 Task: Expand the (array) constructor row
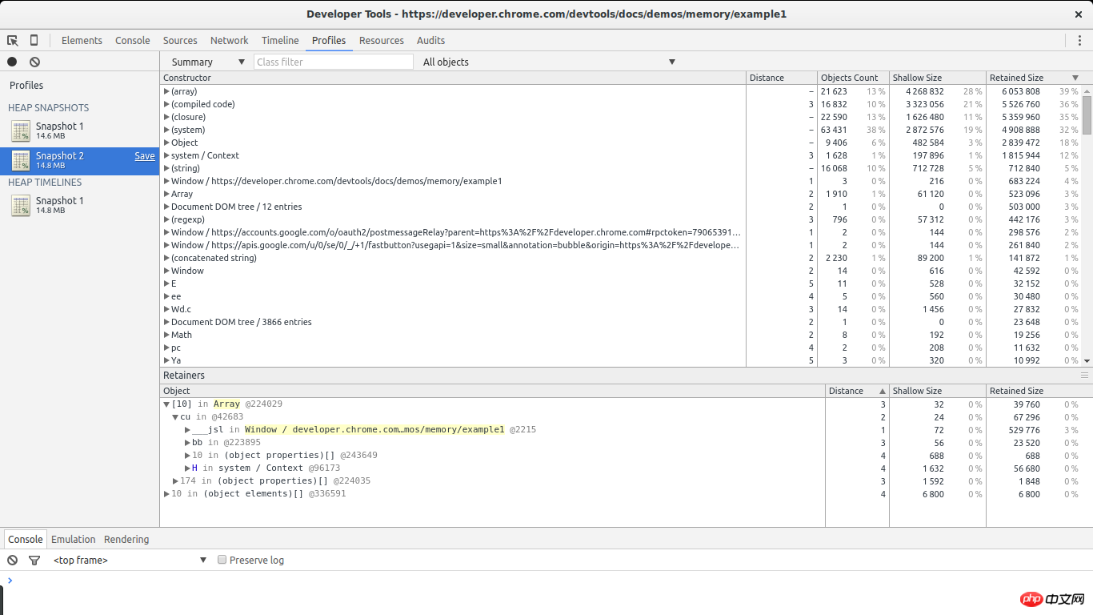(166, 91)
